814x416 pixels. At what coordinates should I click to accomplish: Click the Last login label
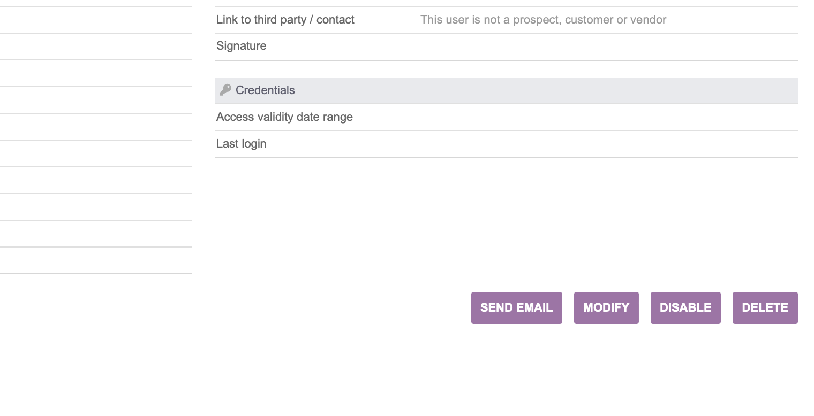pos(242,144)
